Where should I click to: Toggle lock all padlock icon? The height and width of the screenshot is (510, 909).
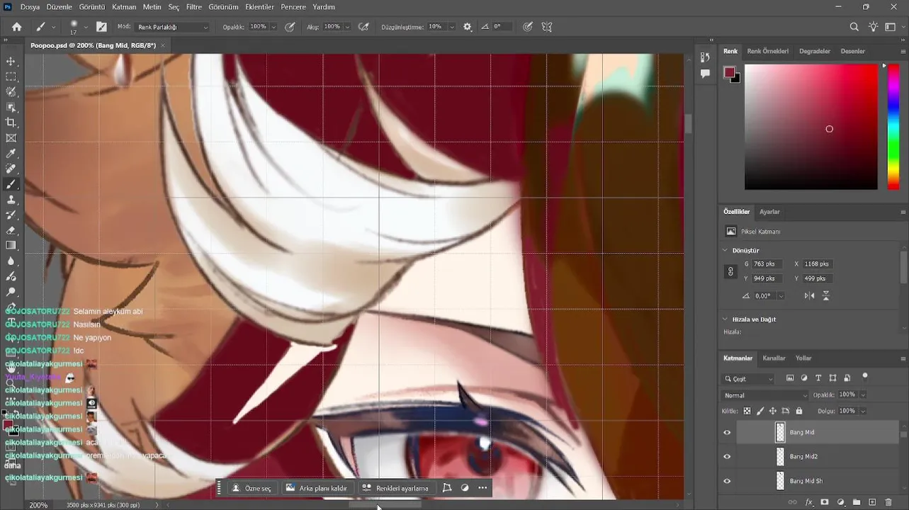tap(799, 411)
